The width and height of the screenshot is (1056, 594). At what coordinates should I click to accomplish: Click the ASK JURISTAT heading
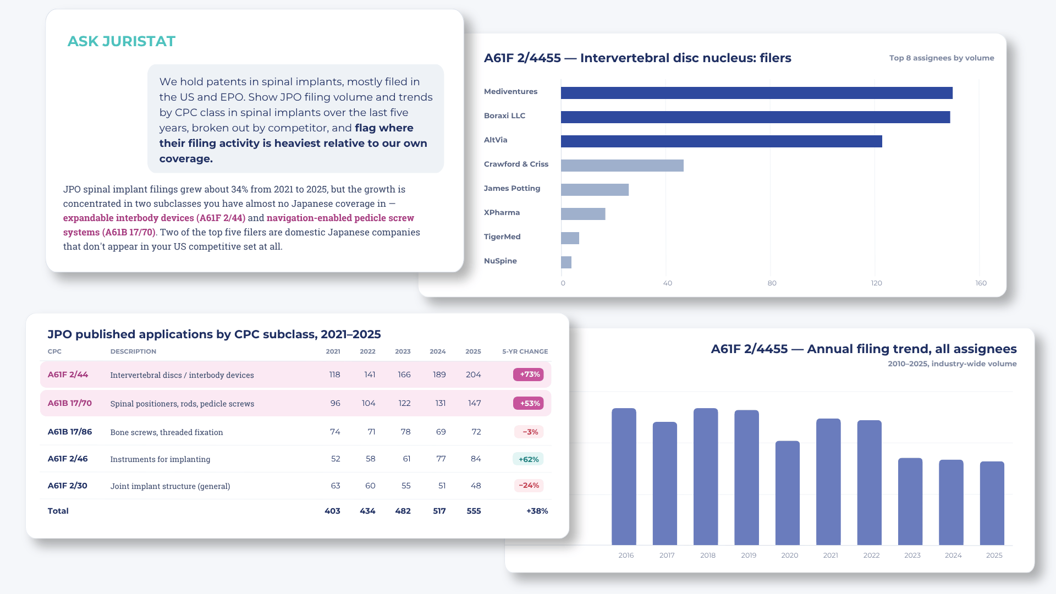[x=122, y=41]
